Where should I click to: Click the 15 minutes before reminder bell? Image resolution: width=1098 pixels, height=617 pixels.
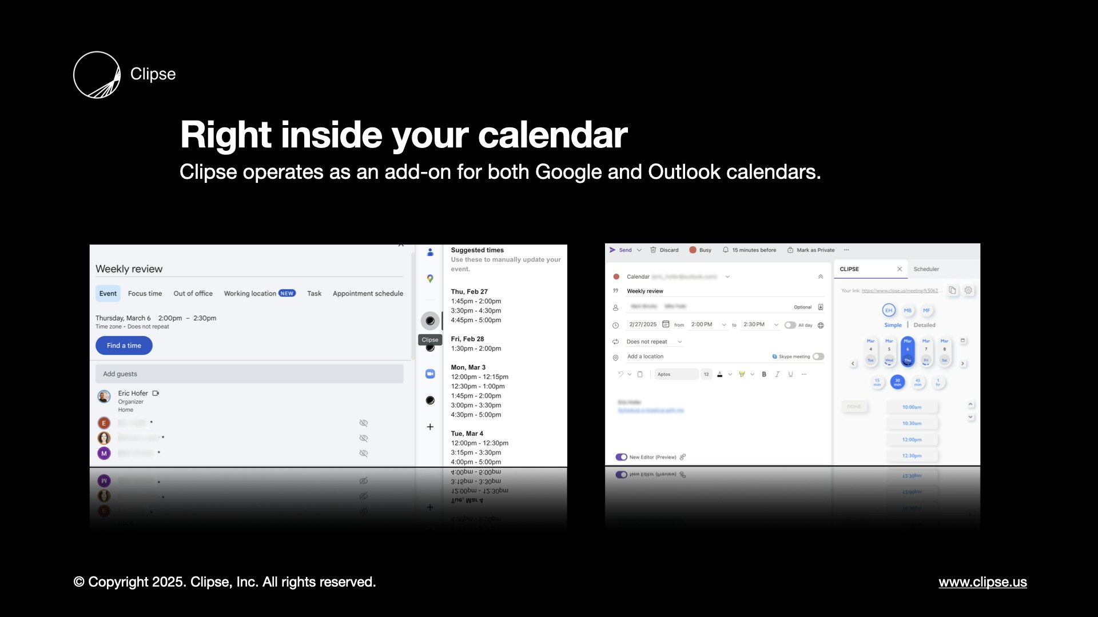click(x=726, y=250)
